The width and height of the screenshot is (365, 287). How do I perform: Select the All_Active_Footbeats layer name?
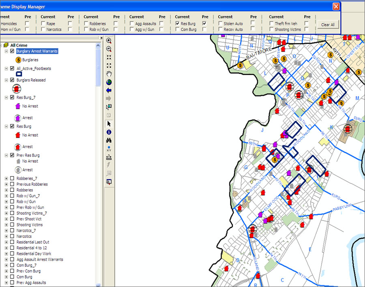34,69
